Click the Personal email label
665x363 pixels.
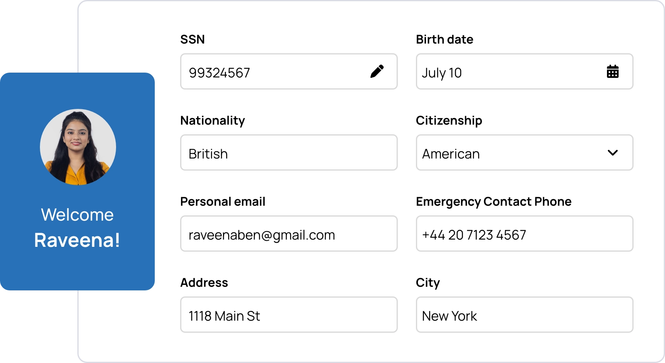222,202
